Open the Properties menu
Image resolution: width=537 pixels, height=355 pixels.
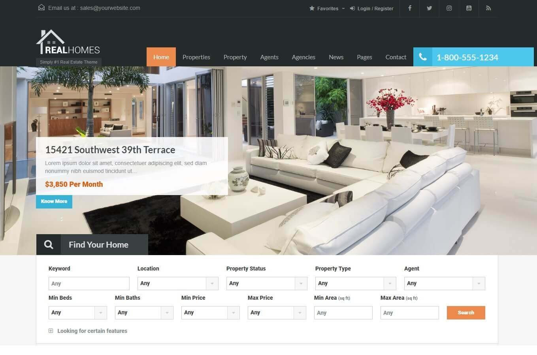pos(196,57)
